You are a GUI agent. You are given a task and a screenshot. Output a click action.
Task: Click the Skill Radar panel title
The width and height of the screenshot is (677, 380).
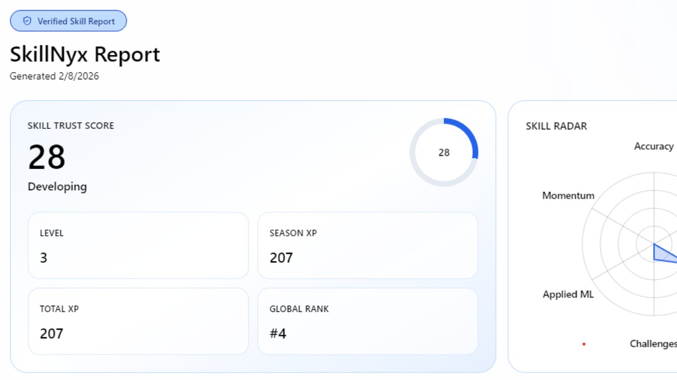click(556, 126)
